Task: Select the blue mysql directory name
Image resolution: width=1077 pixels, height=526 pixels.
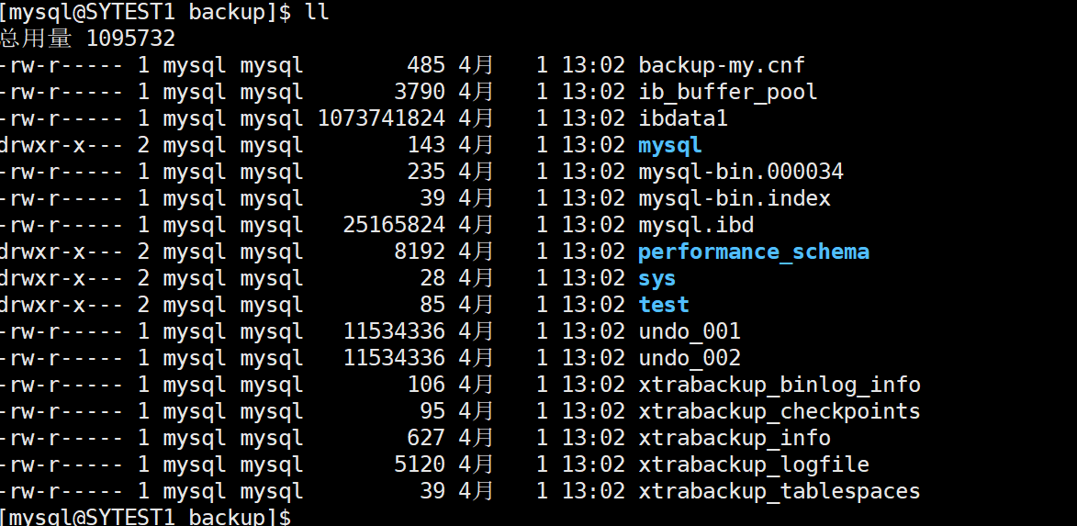Action: [x=669, y=146]
